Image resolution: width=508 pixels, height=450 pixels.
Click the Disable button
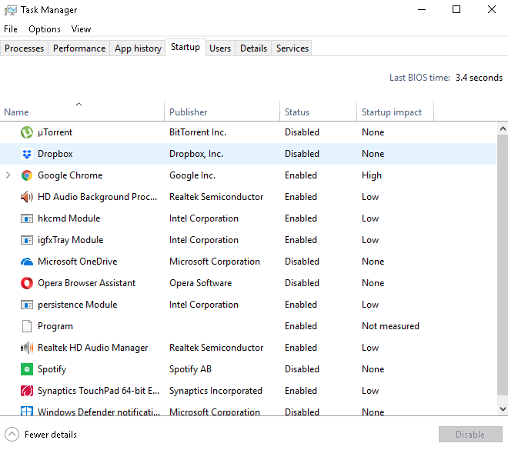(x=470, y=434)
